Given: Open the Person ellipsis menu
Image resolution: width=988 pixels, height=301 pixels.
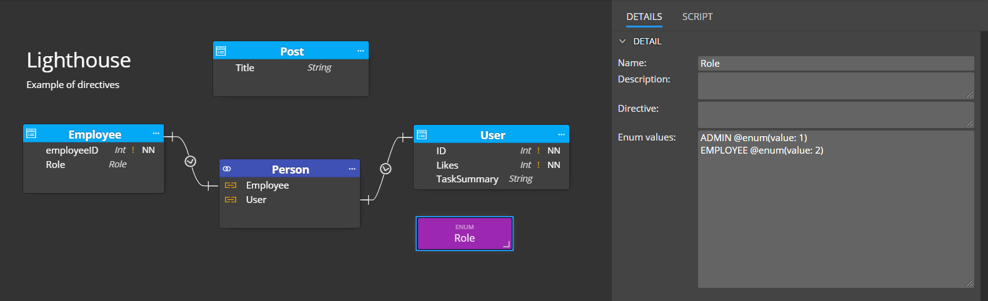Looking at the screenshot, I should [352, 169].
